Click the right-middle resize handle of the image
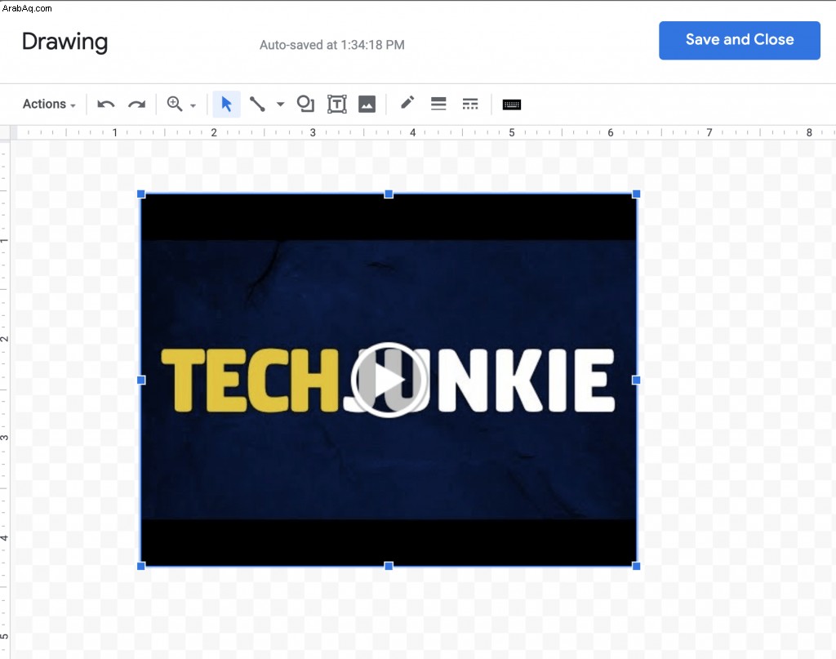836x659 pixels. (x=636, y=381)
